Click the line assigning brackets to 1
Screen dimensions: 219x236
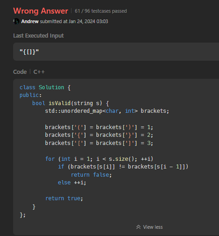(99, 127)
